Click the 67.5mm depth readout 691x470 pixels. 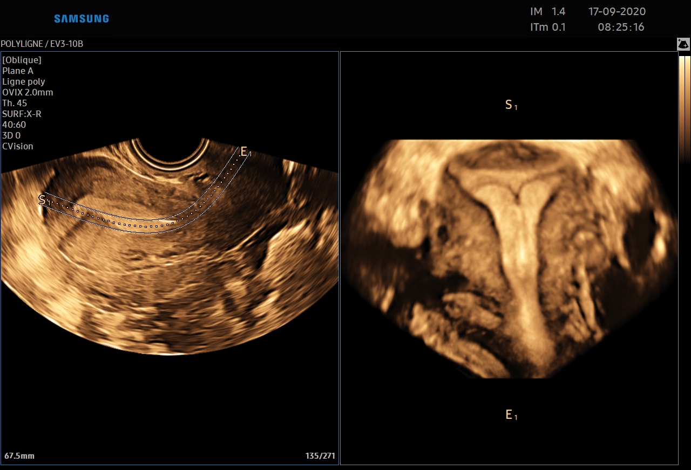(19, 456)
